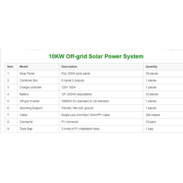
Task: Select the 'Description' column header
Action: tap(69, 66)
